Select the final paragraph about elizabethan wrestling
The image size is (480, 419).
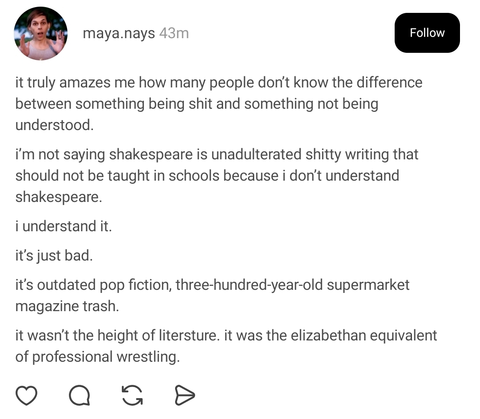pyautogui.click(x=226, y=346)
